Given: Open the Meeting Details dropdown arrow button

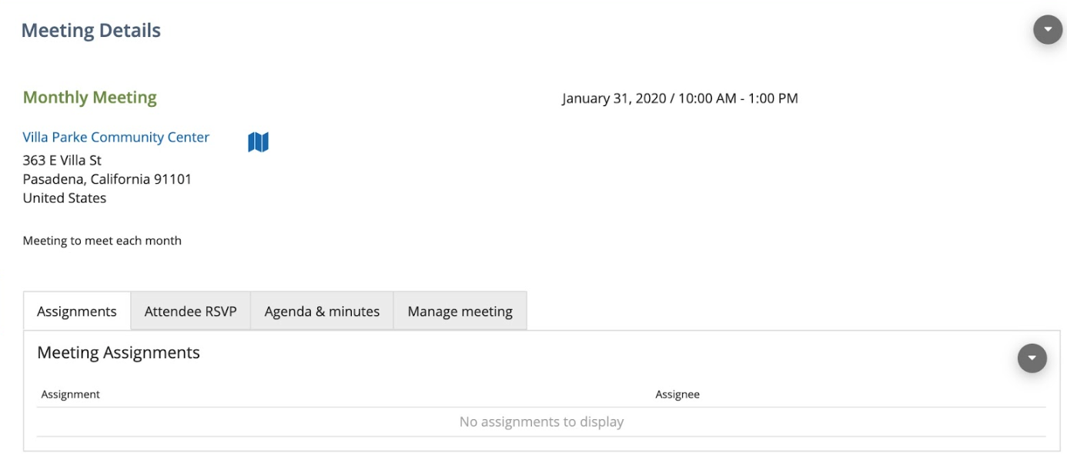Looking at the screenshot, I should pos(1047,30).
